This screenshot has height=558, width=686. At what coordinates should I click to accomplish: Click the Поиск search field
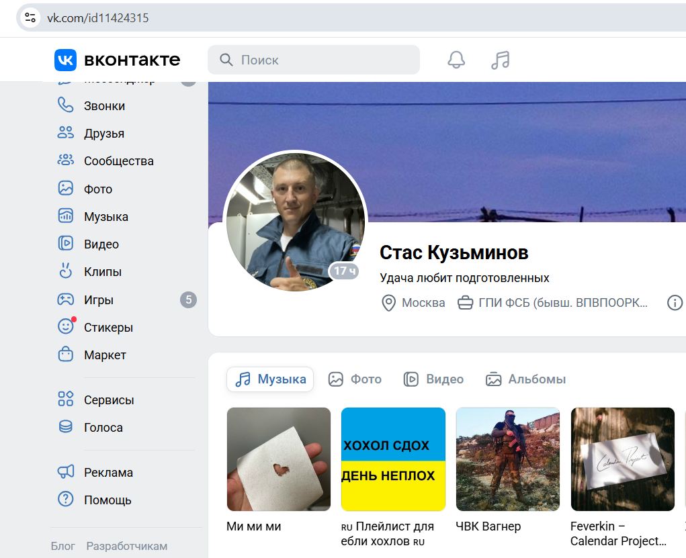click(314, 60)
